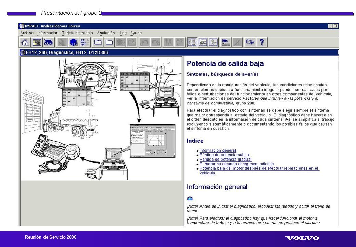Select the text-only view toolbar icon

[x=203, y=42]
